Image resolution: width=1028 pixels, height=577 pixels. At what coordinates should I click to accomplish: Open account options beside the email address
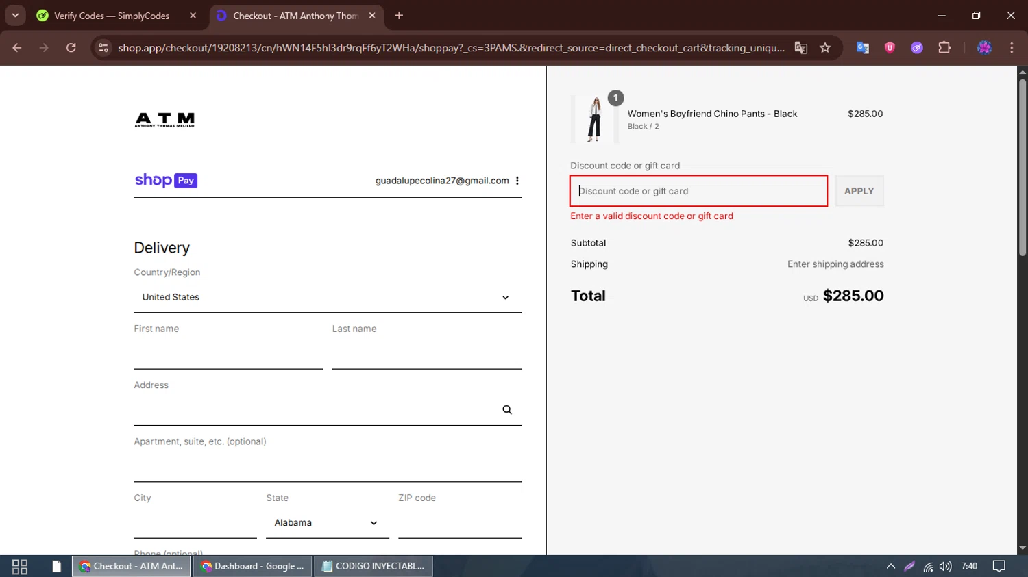click(517, 181)
